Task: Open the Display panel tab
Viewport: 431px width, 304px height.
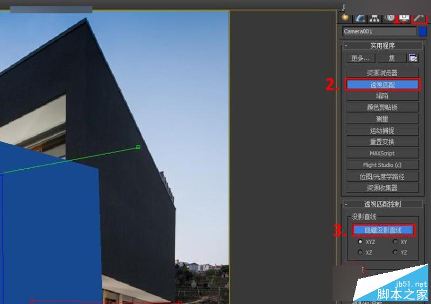Action: pos(404,18)
